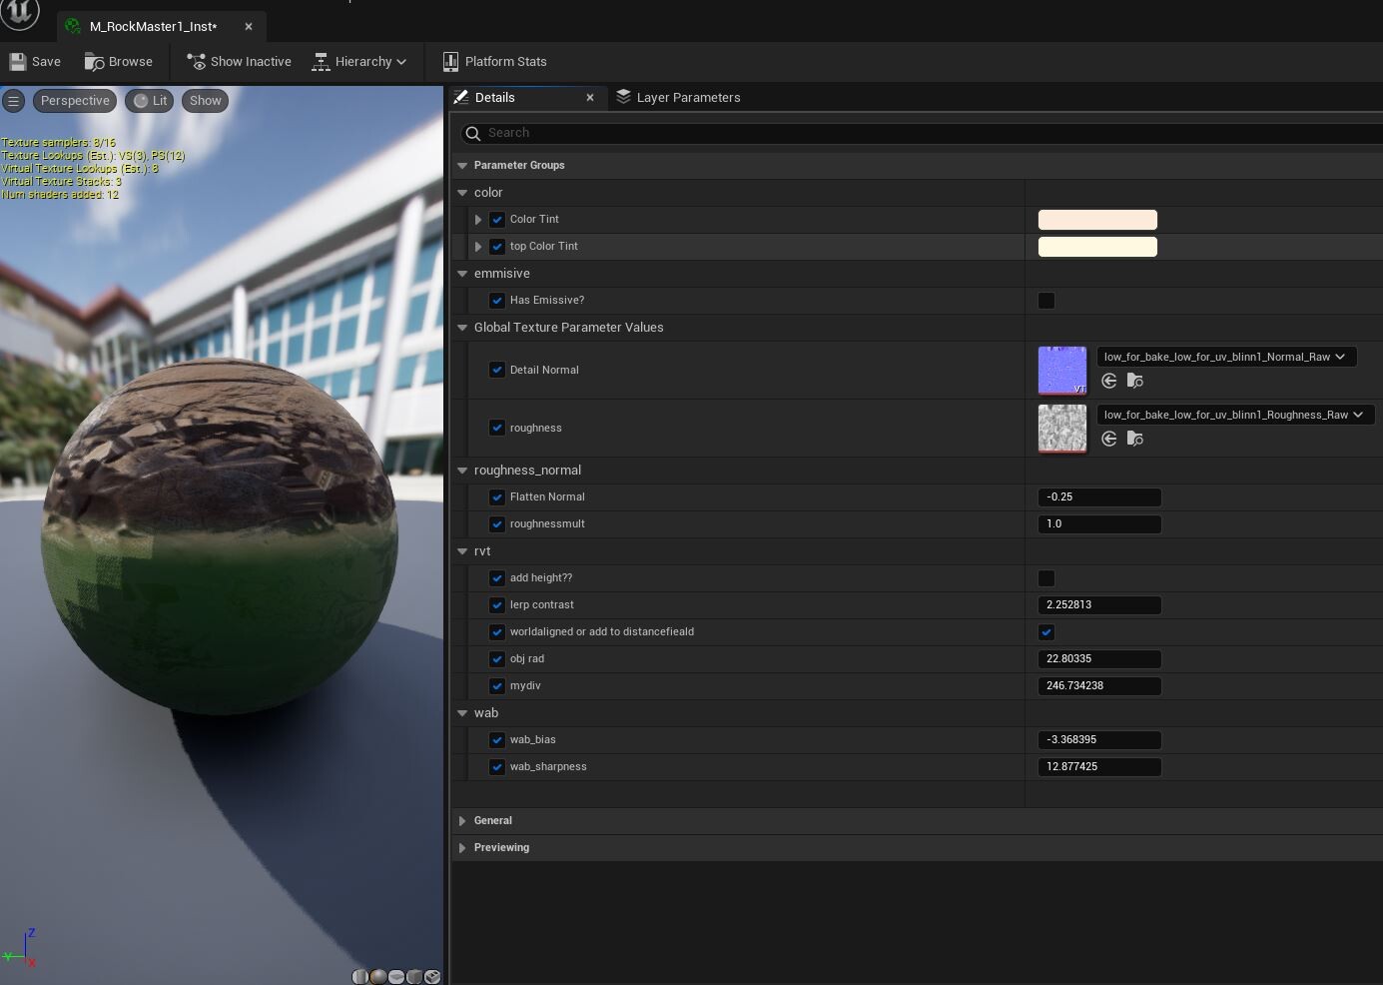Viewport: 1383px width, 985px height.
Task: Open the viewport Show menu
Action: (205, 101)
